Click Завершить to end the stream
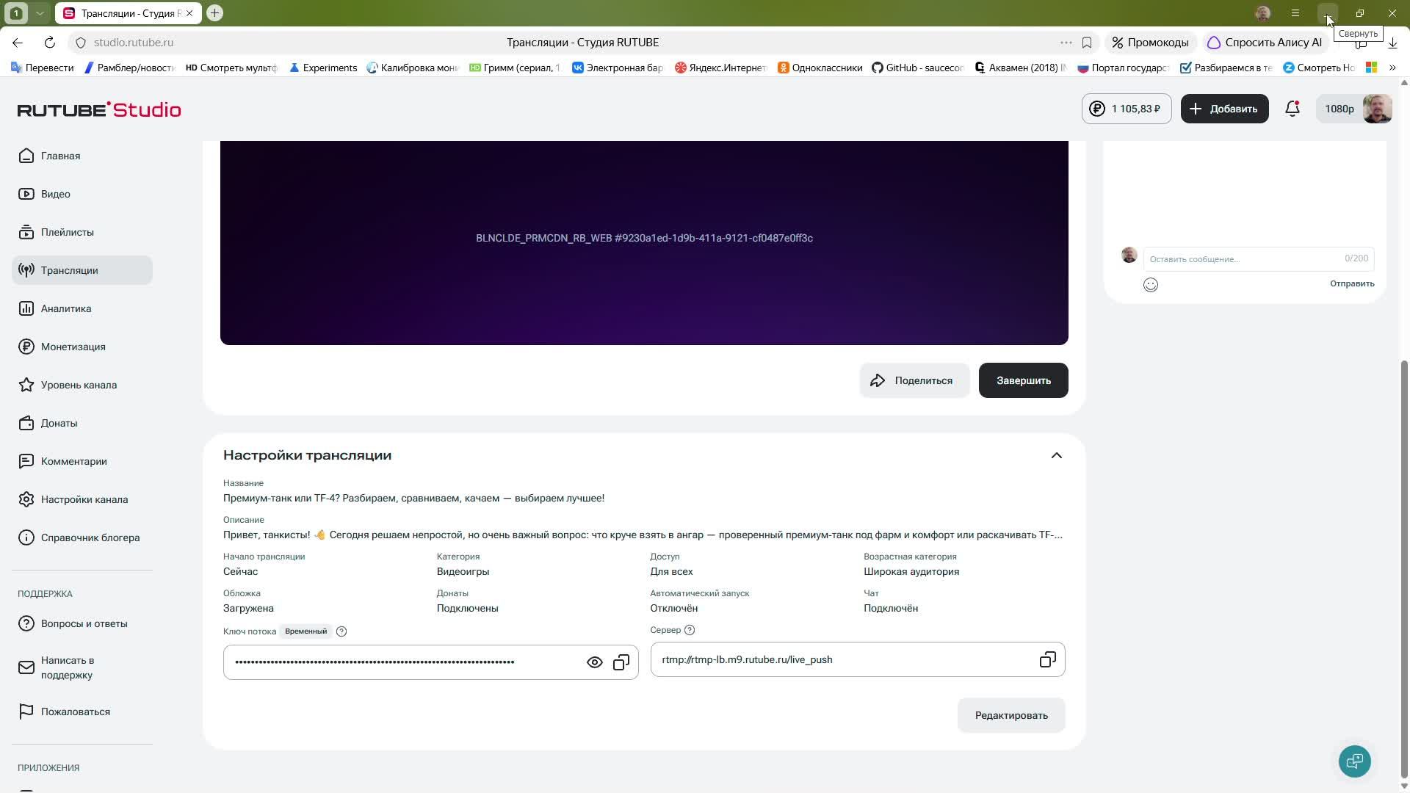Screen dimensions: 1410x793 tap(1023, 380)
